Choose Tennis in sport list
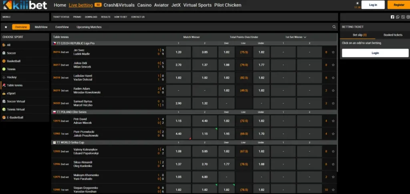 pyautogui.click(x=25, y=69)
